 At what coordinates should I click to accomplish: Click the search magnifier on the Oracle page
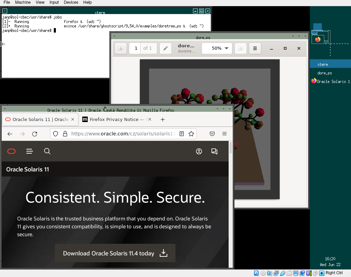47,151
